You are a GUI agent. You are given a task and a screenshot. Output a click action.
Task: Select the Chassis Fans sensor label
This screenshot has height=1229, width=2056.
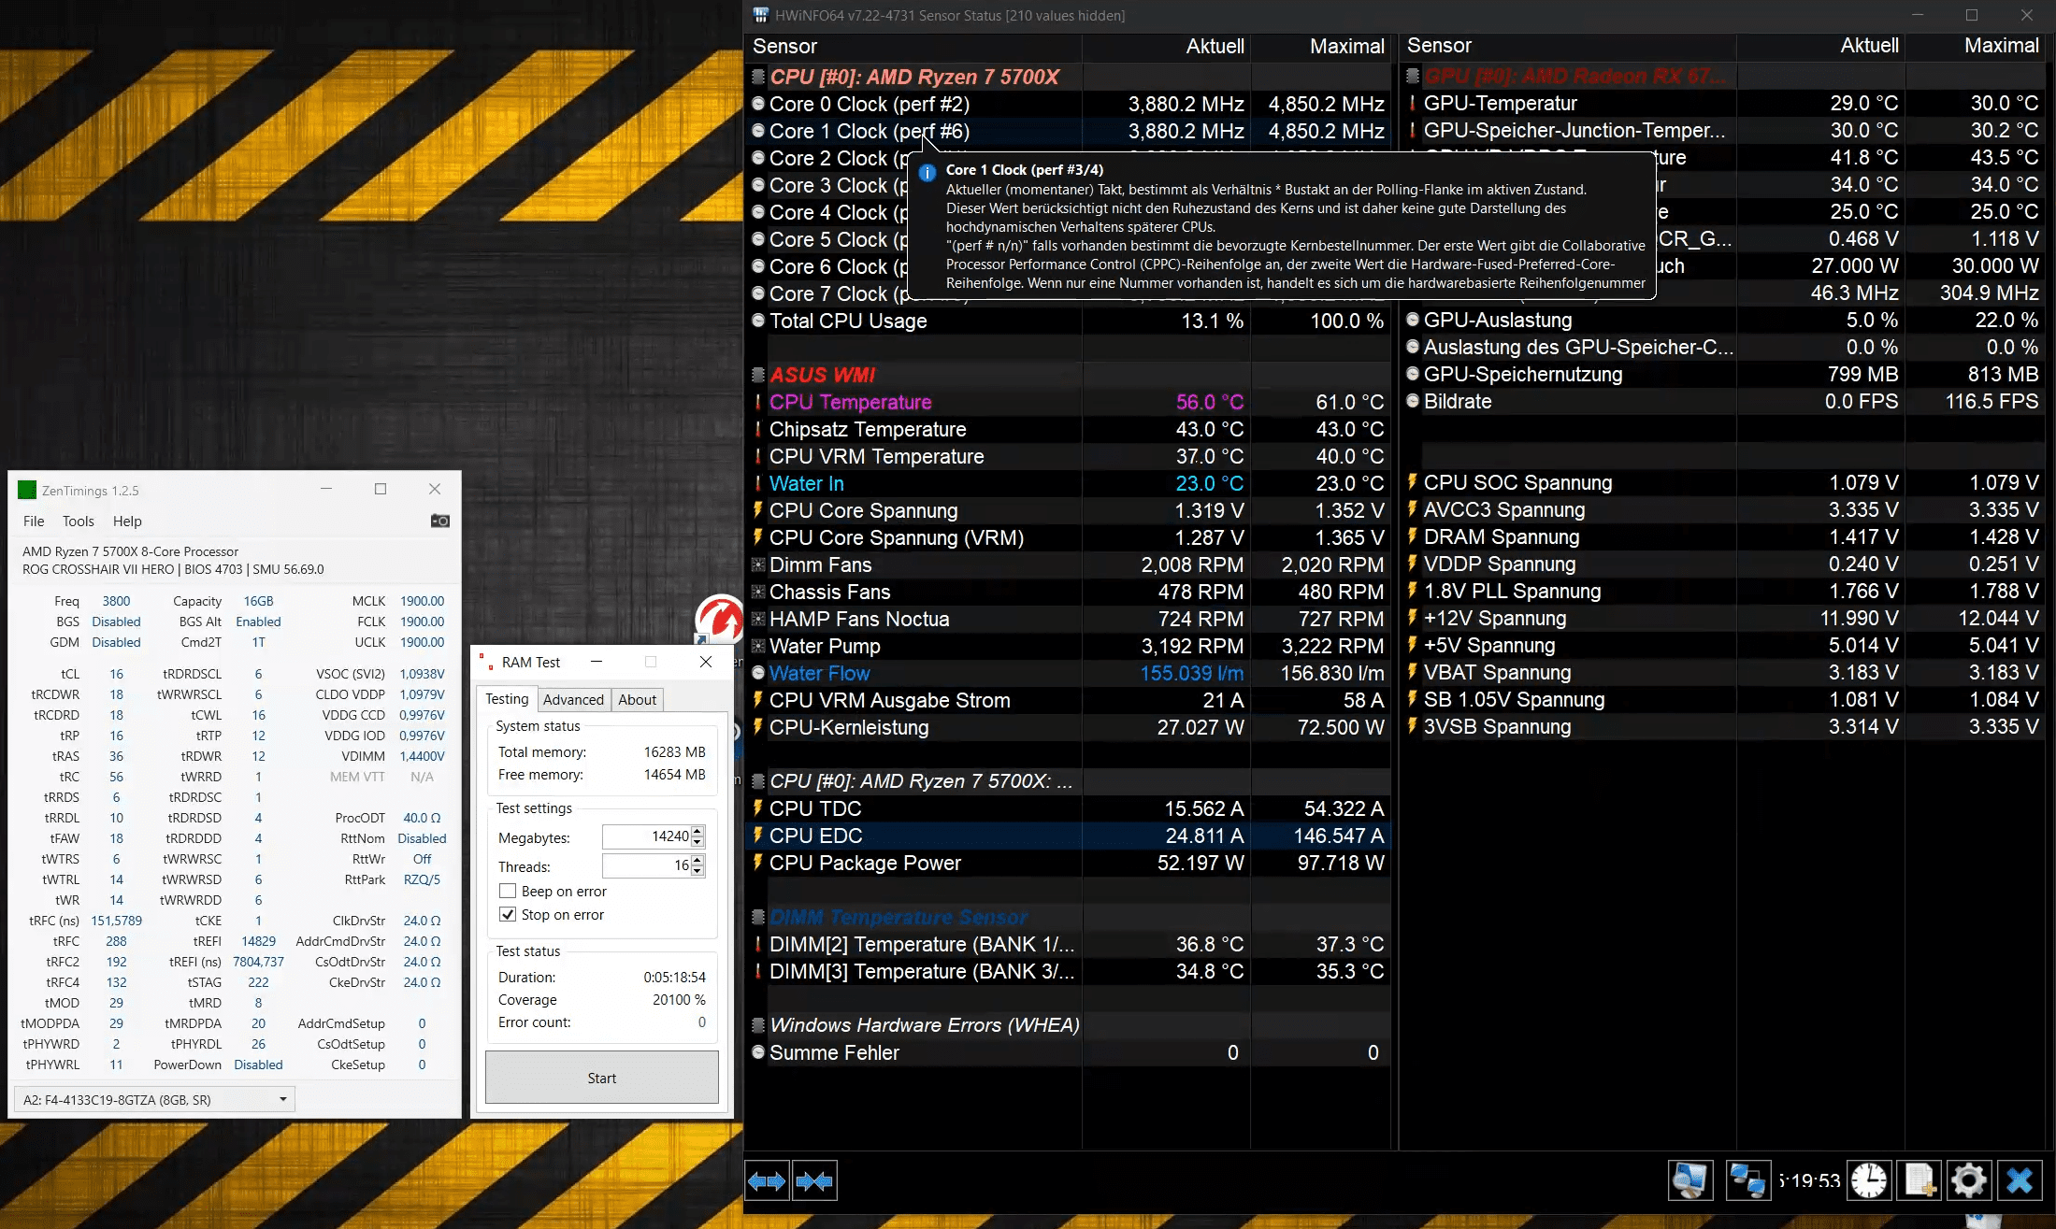(x=829, y=592)
